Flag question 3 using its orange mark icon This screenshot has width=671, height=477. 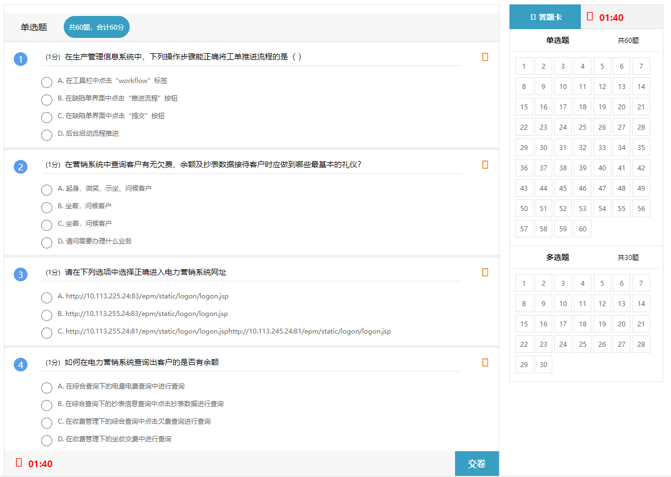point(484,272)
